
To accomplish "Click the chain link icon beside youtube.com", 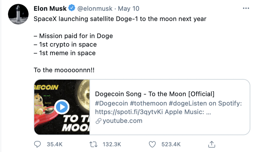I will click(x=98, y=121).
